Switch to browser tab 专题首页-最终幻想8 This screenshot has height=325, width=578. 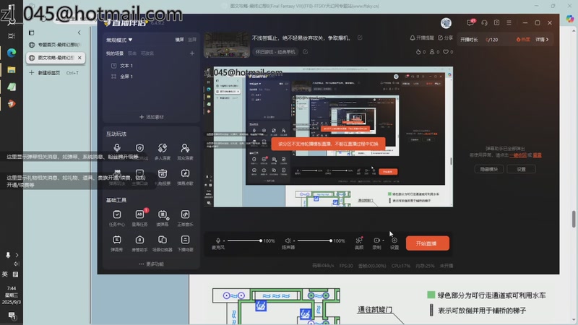56,45
